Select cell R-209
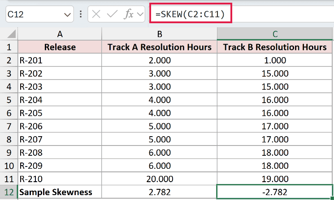 click(60, 166)
